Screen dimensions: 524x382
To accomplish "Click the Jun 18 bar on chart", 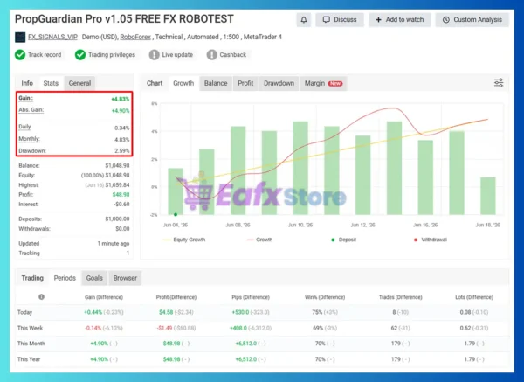I will (x=488, y=196).
